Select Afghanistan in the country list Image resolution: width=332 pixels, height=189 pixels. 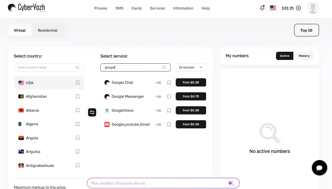click(x=49, y=96)
